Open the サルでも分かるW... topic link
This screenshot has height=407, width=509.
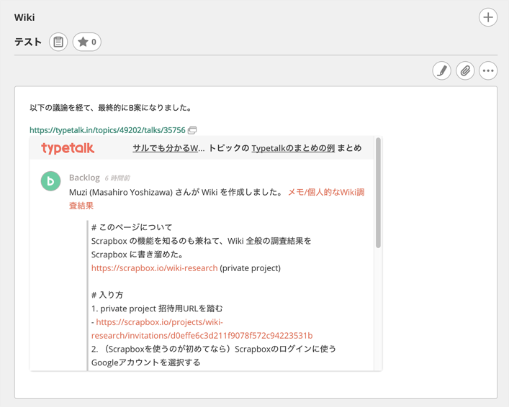pos(168,148)
